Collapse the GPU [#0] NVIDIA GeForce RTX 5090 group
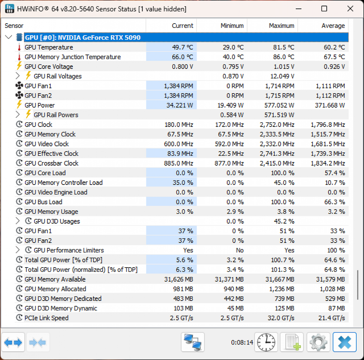Screen dimensions: 364x360 (8, 37)
